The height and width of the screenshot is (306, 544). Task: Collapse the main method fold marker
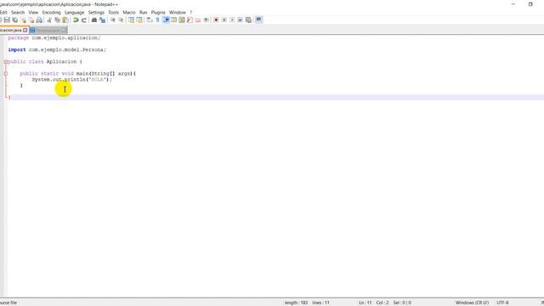[6, 74]
